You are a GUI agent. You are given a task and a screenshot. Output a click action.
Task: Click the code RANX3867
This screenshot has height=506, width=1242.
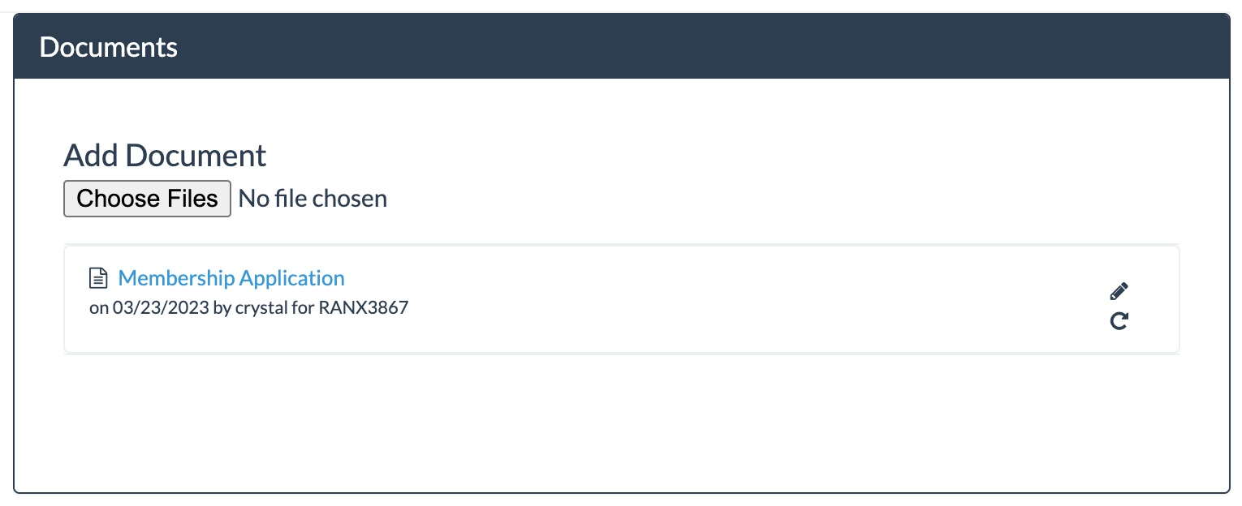coord(364,308)
